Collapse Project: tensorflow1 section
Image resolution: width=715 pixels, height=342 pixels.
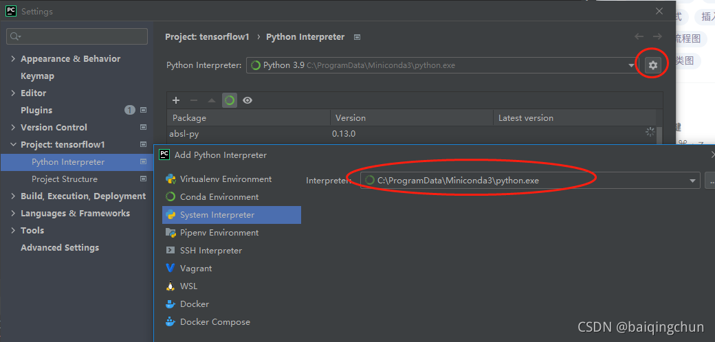tap(13, 144)
